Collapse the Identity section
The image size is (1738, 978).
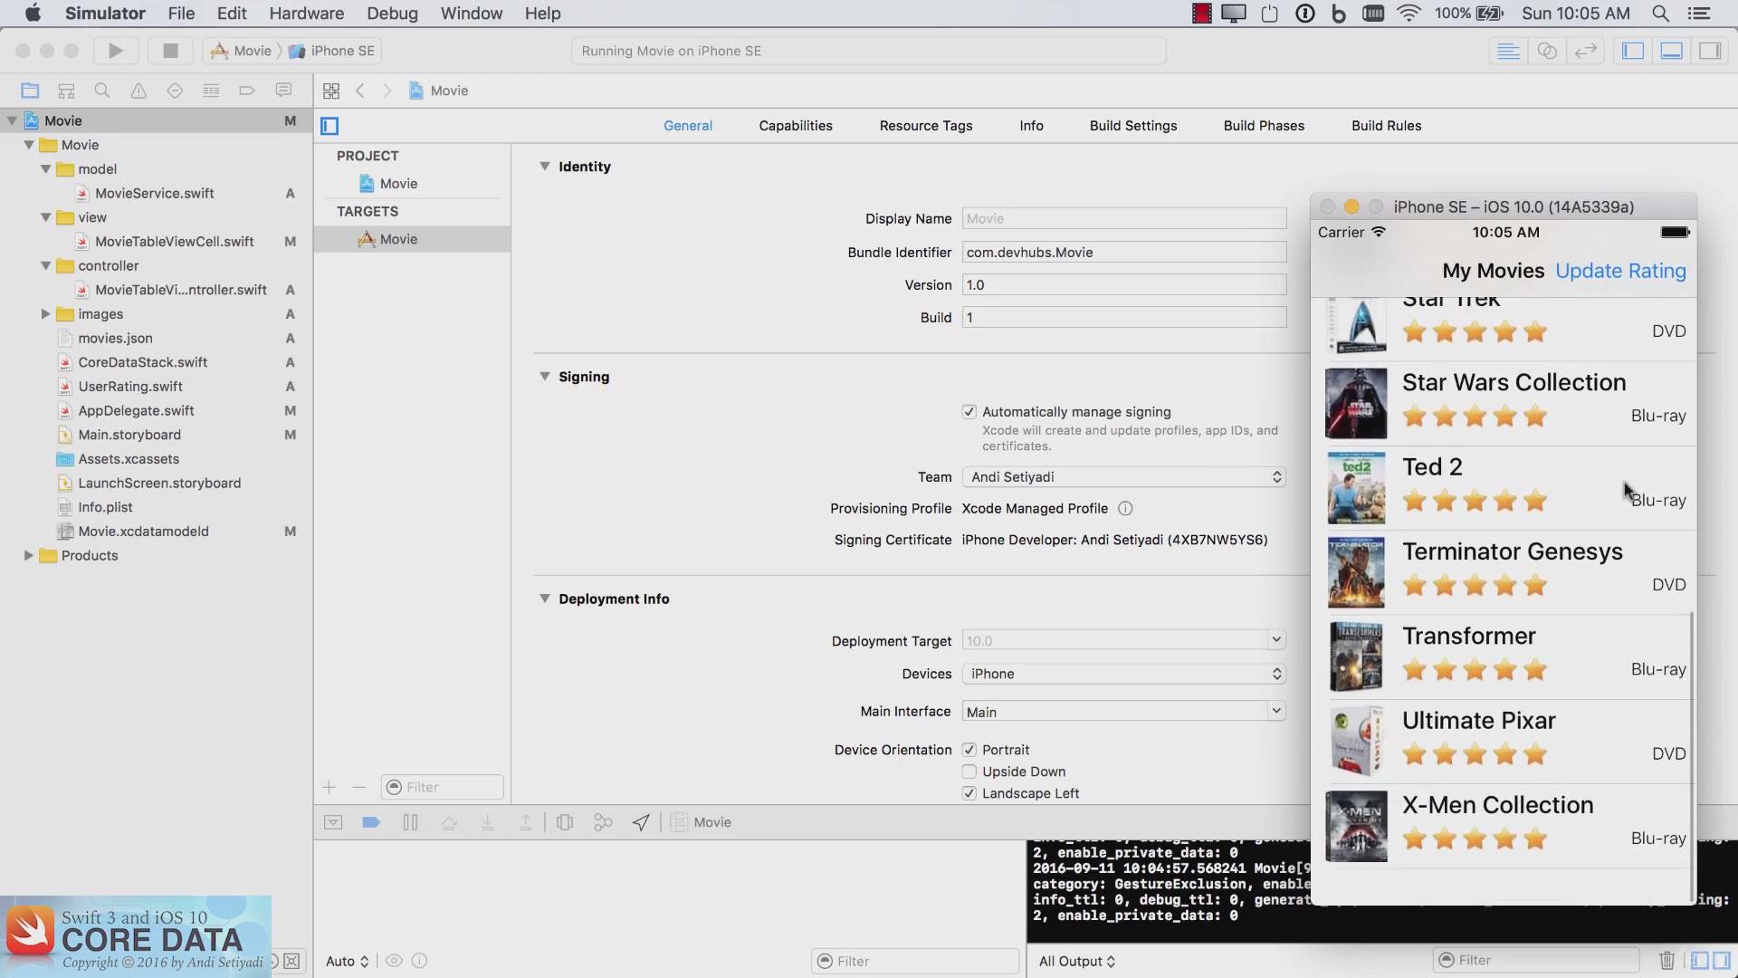tap(545, 167)
